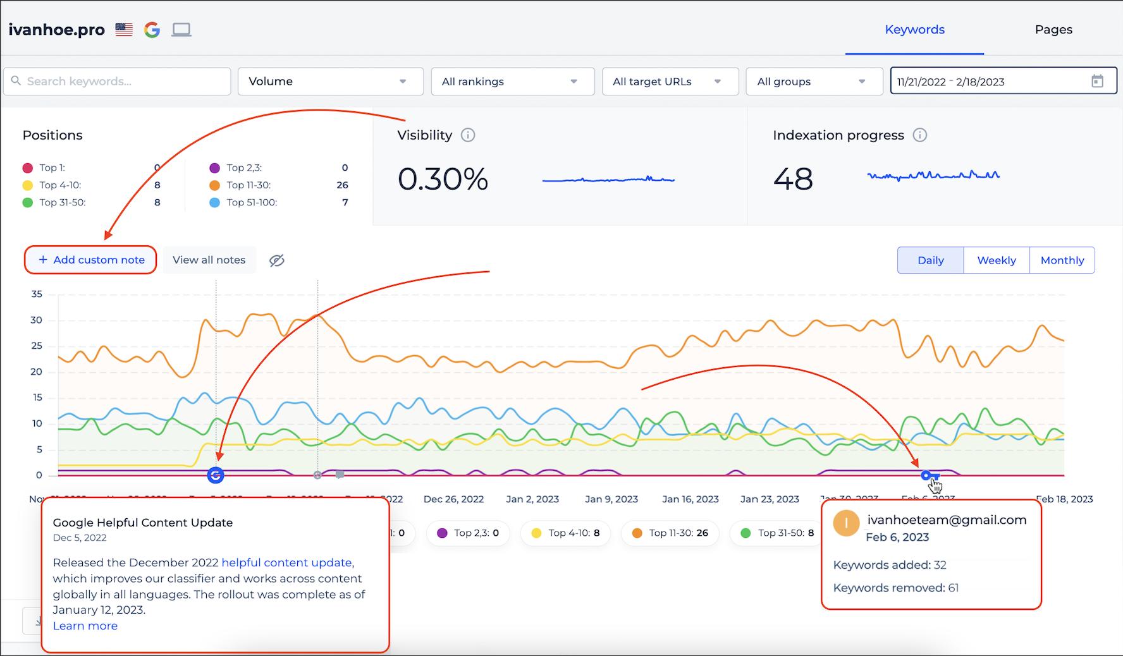Click Top 1 red legend dot
This screenshot has height=656, width=1123.
[28, 167]
